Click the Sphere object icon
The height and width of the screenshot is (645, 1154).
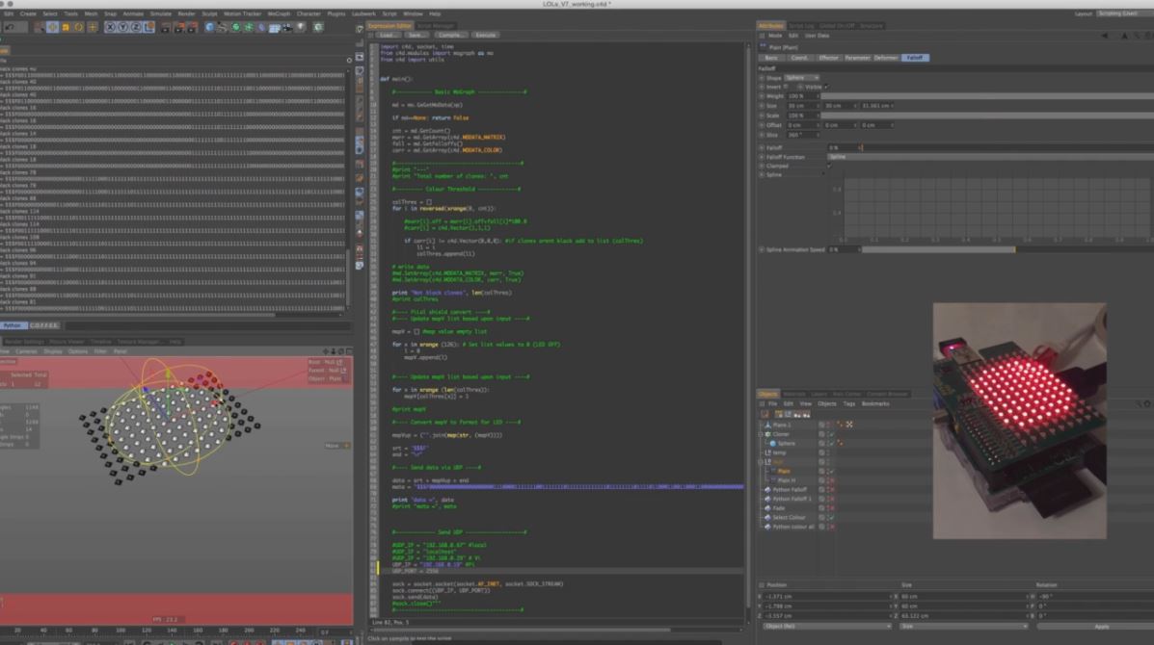773,443
